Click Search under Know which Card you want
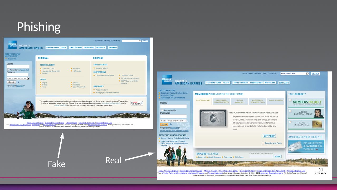 (x=277, y=156)
